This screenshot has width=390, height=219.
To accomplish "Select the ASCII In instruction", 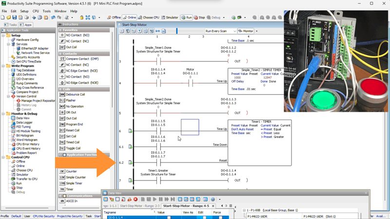I will (68, 201).
